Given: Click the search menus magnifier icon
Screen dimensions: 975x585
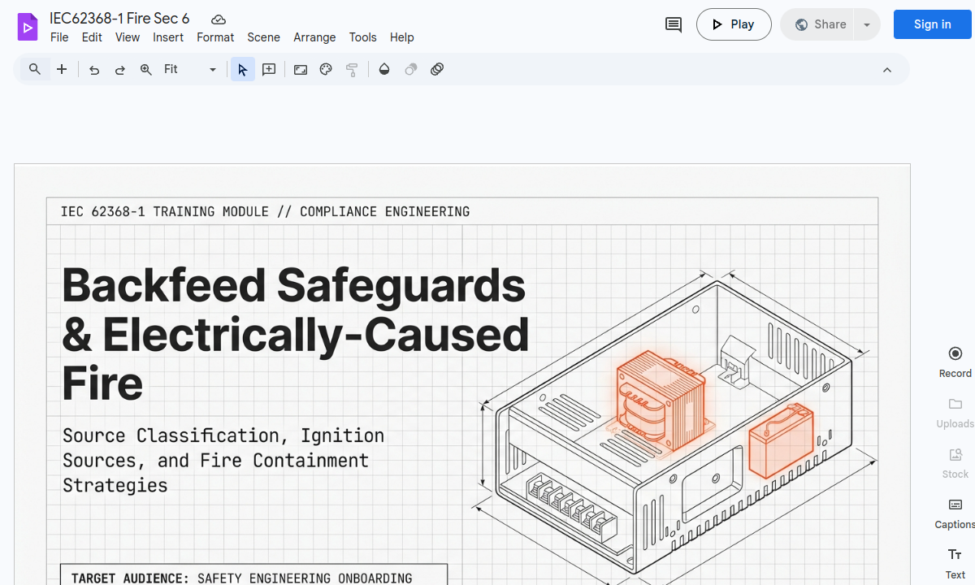Looking at the screenshot, I should (35, 70).
